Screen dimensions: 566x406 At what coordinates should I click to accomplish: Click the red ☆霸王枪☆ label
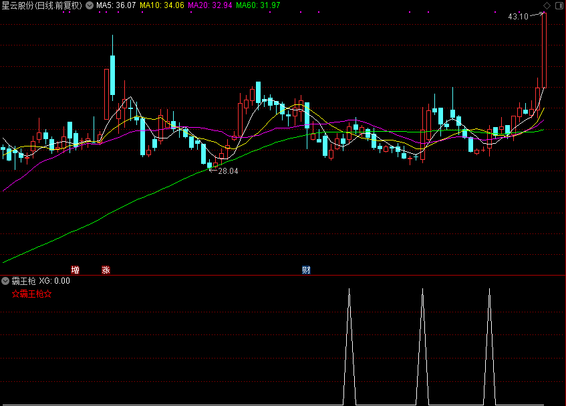(x=32, y=294)
